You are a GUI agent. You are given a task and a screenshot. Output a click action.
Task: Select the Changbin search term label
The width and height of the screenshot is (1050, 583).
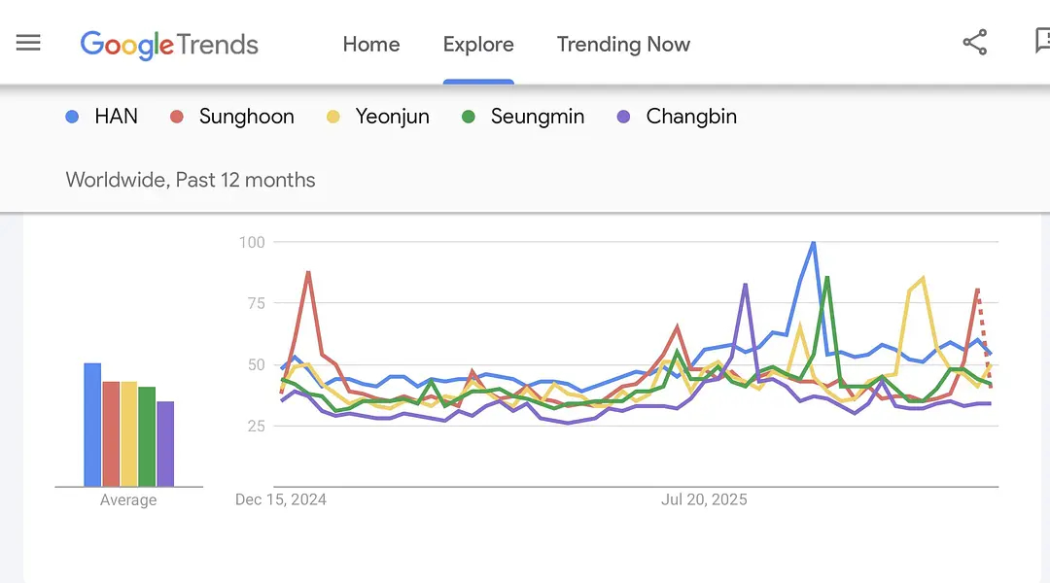pos(691,117)
